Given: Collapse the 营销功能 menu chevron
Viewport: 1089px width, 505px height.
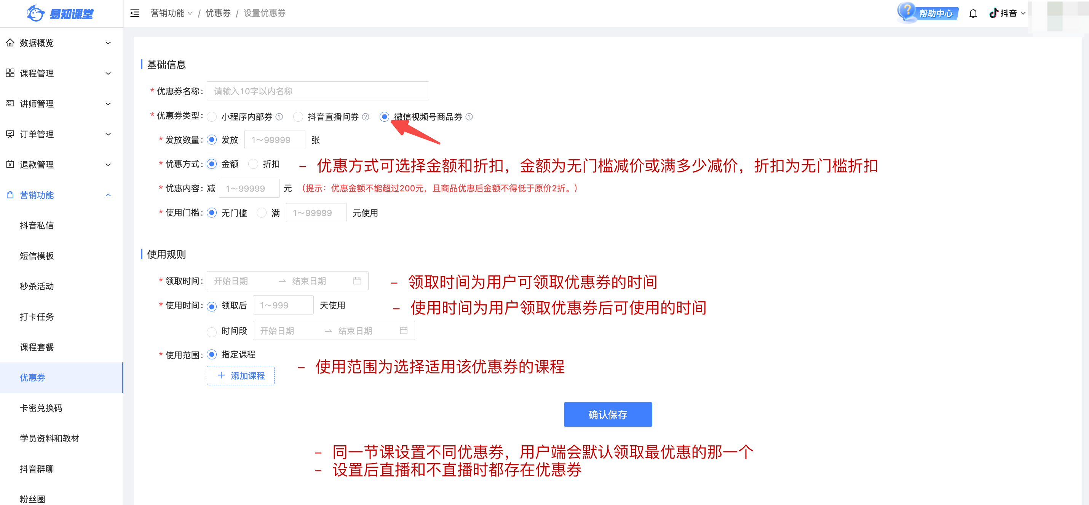Looking at the screenshot, I should point(108,195).
